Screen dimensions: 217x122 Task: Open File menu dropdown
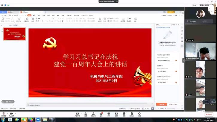(4, 15)
